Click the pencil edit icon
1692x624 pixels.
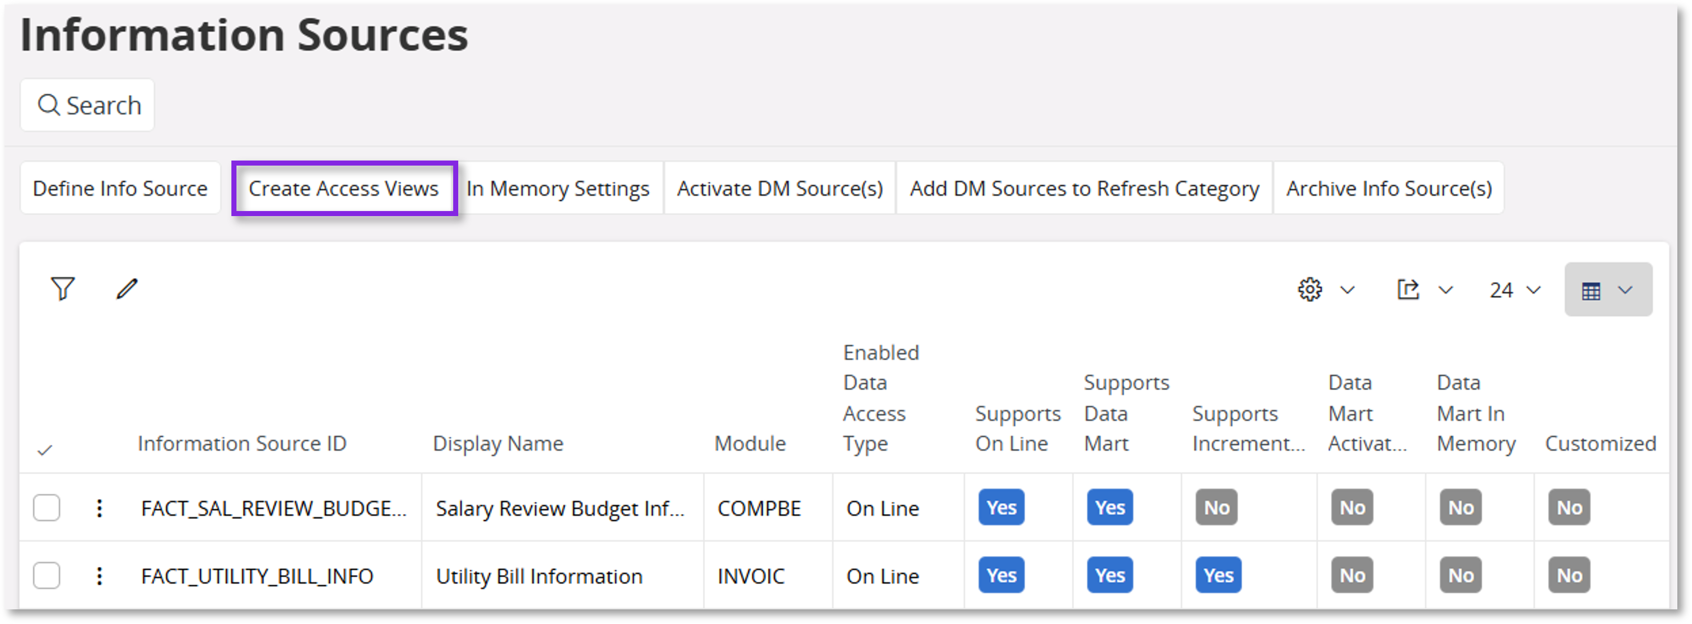(x=127, y=289)
